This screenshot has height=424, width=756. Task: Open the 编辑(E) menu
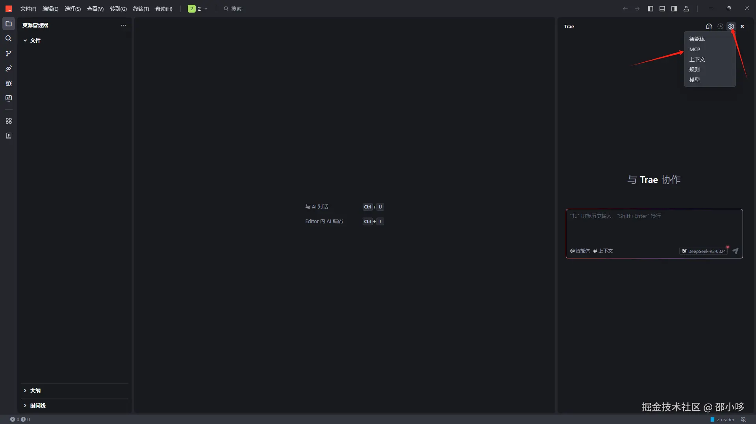[x=50, y=9]
